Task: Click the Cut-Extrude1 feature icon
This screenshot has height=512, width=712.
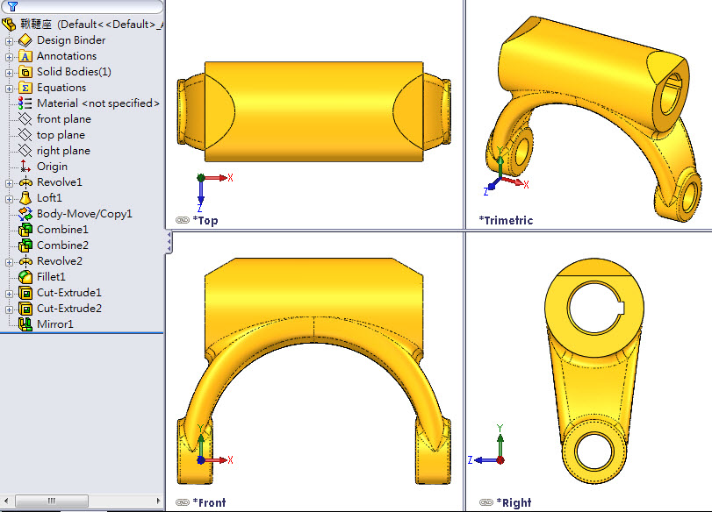Action: tap(25, 293)
